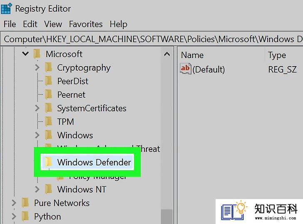Select the Windows NT tree item
This screenshot has height=224, width=303.
(82, 190)
